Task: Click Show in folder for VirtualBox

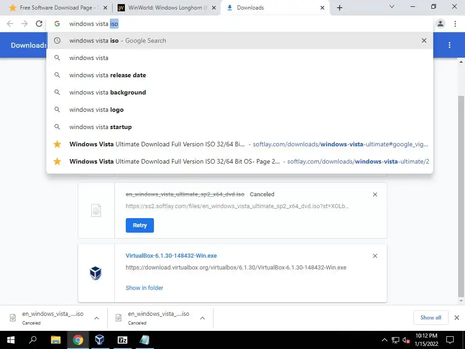Action: pos(144,288)
